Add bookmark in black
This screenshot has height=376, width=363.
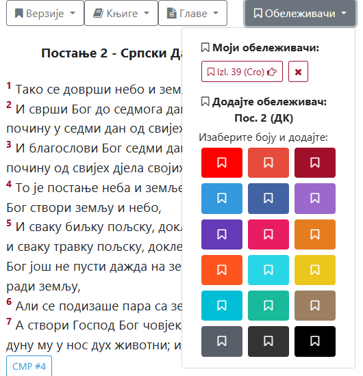(x=315, y=341)
